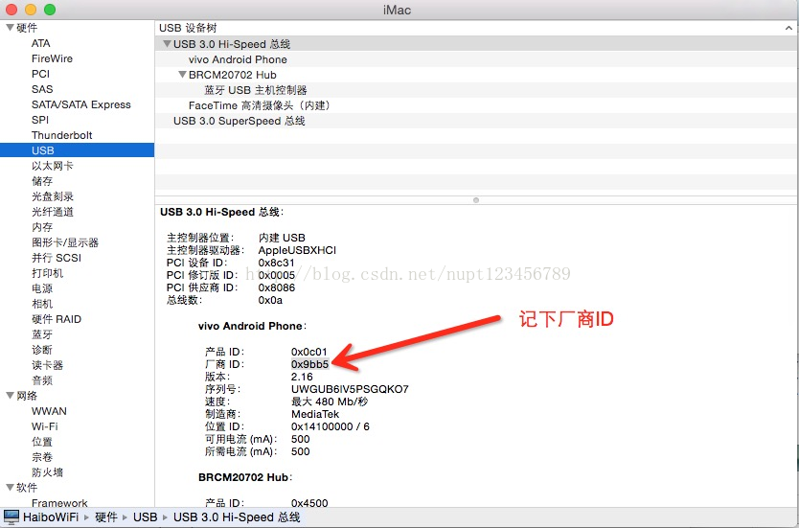Viewport: 799px width, 528px height.
Task: Click location ID 0x14100000 / 6
Action: pos(331,426)
